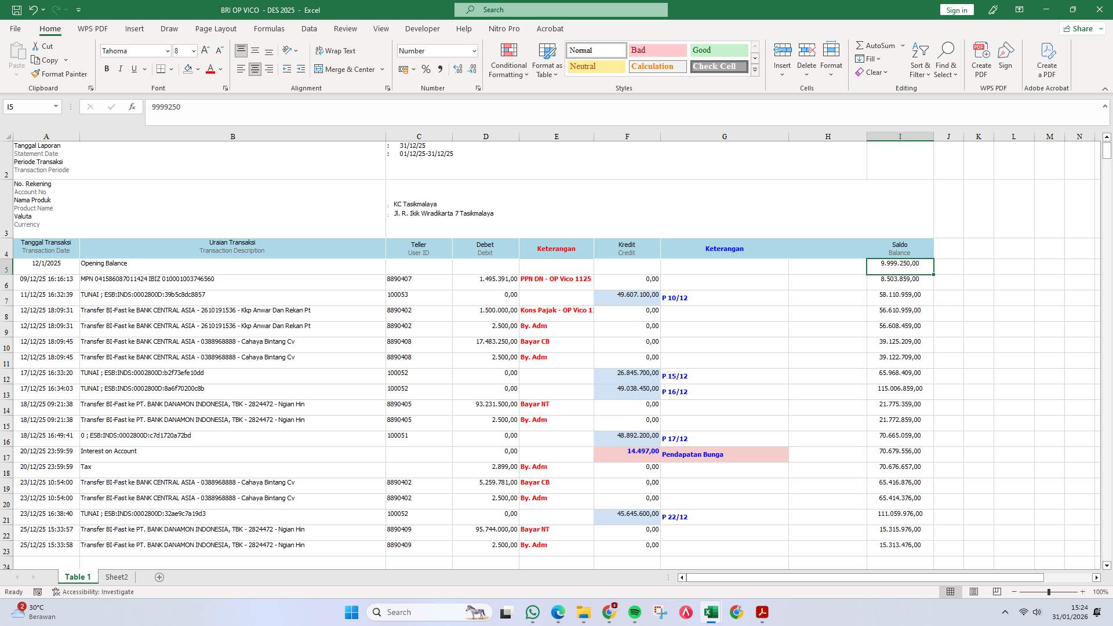Enable Wrap Text for the selection
Image resolution: width=1113 pixels, height=626 pixels.
pyautogui.click(x=336, y=51)
